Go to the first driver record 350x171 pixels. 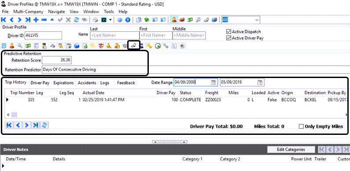(4, 20)
